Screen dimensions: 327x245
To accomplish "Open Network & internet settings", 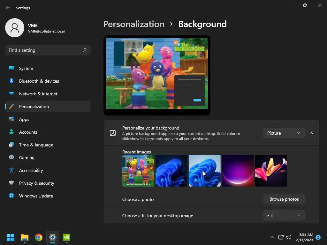I will point(48,94).
